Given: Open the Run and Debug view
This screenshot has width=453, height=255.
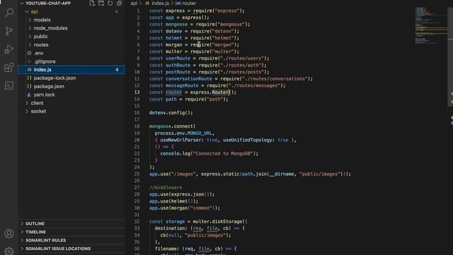Looking at the screenshot, I should pyautogui.click(x=9, y=49).
